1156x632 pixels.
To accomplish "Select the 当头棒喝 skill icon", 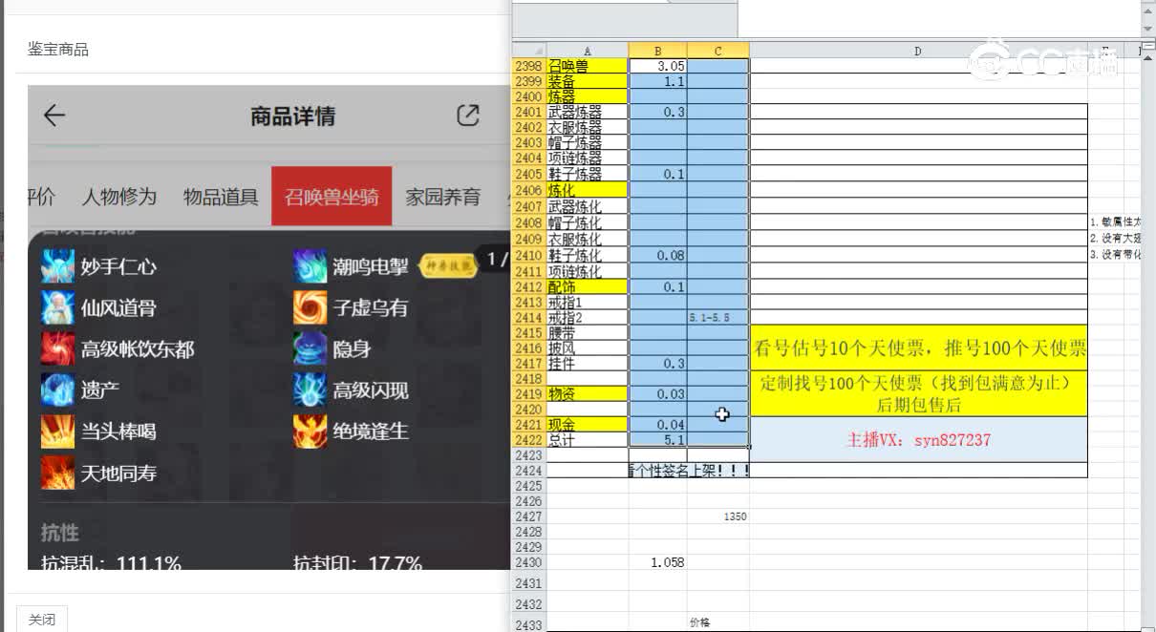I will coord(57,432).
